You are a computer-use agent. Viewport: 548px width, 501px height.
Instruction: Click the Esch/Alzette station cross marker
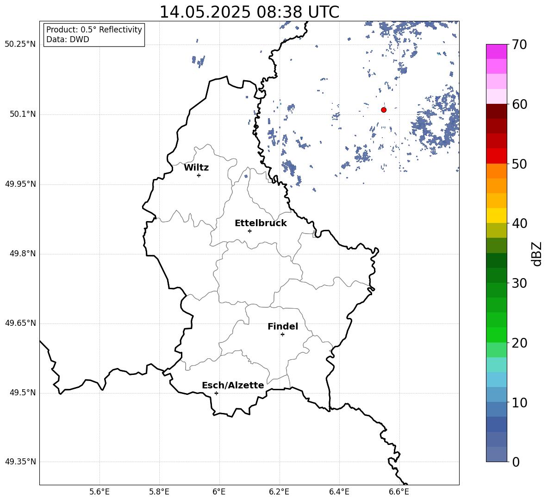point(216,393)
